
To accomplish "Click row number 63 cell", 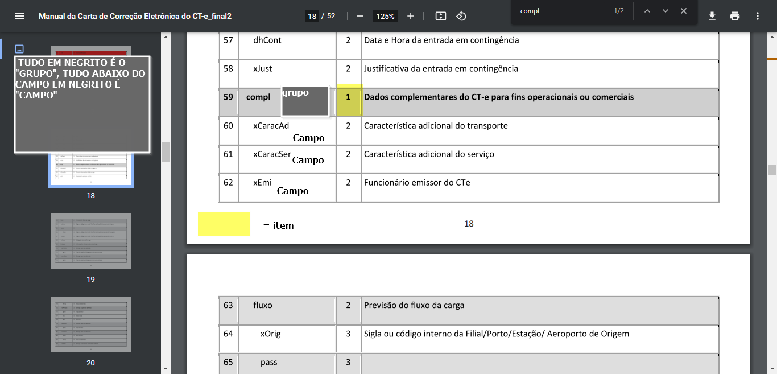I will (x=229, y=310).
